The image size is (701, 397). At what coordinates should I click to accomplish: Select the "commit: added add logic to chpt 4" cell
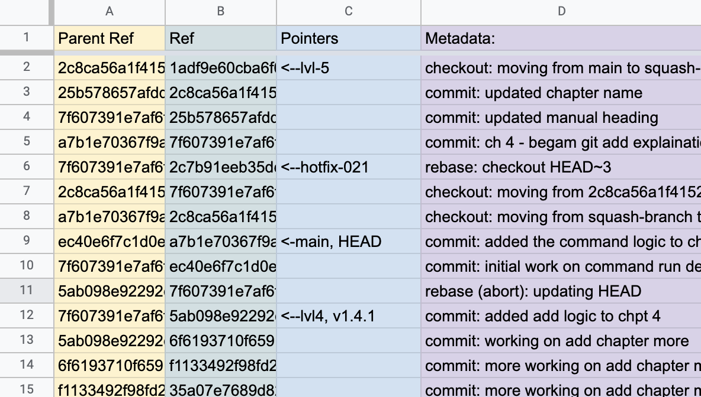point(561,316)
